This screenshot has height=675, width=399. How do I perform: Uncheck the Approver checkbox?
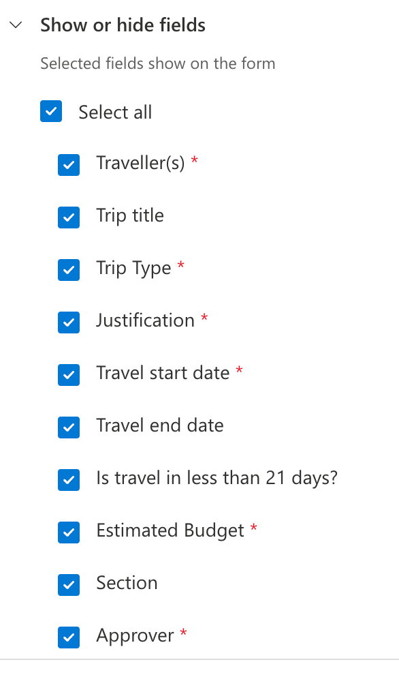click(x=69, y=637)
